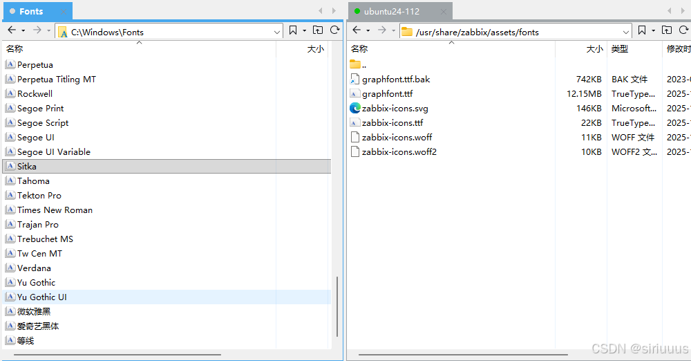The width and height of the screenshot is (691, 361).
Task: Select the 爱奇艺黑体 font
Action: click(37, 326)
